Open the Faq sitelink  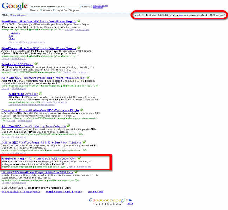click(11, 36)
